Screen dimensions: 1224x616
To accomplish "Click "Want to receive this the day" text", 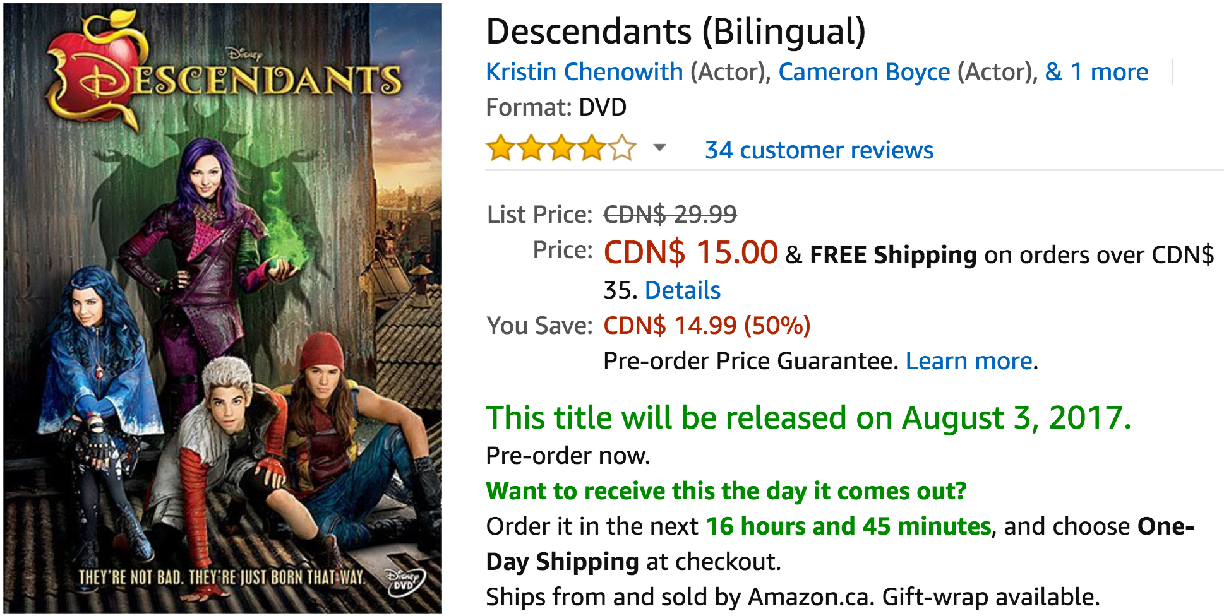I will click(726, 491).
